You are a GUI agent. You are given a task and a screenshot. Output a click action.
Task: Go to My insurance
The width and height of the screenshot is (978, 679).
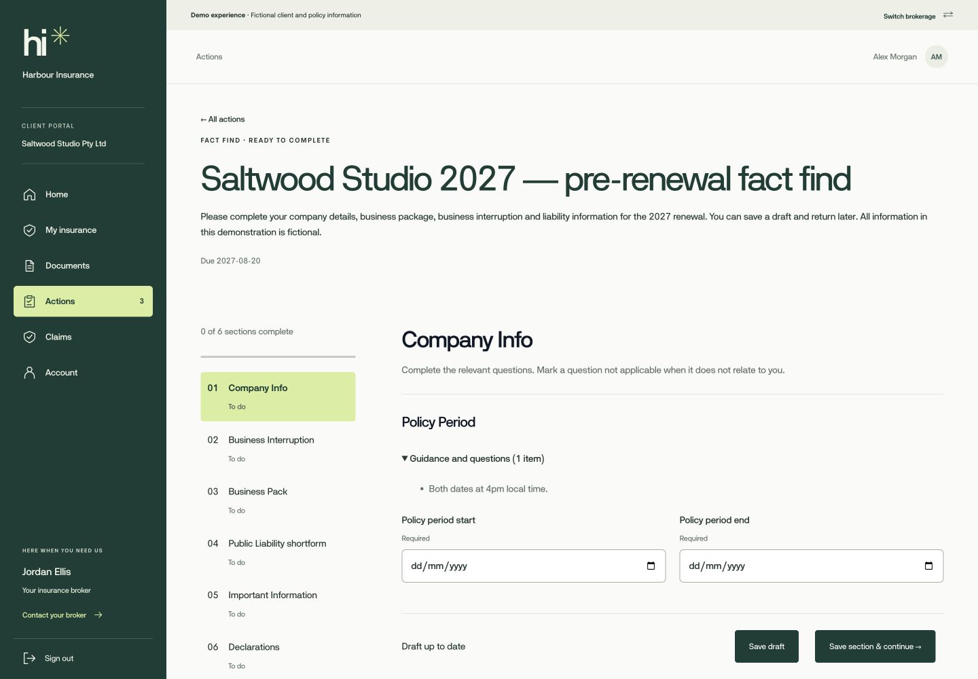pyautogui.click(x=83, y=230)
